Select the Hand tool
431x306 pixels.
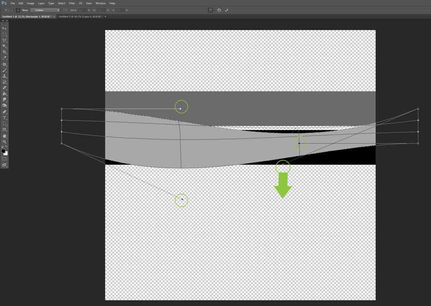point(5,136)
